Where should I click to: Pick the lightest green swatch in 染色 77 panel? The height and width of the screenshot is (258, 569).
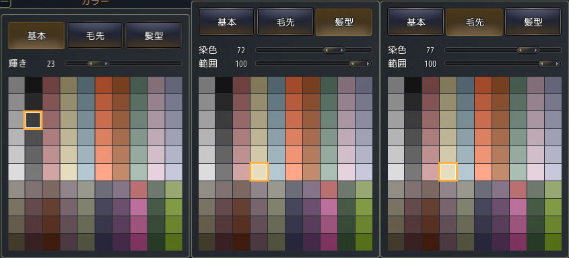tap(553, 189)
